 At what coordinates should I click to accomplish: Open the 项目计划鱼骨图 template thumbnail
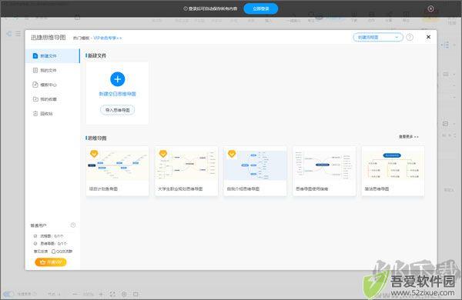(x=117, y=165)
